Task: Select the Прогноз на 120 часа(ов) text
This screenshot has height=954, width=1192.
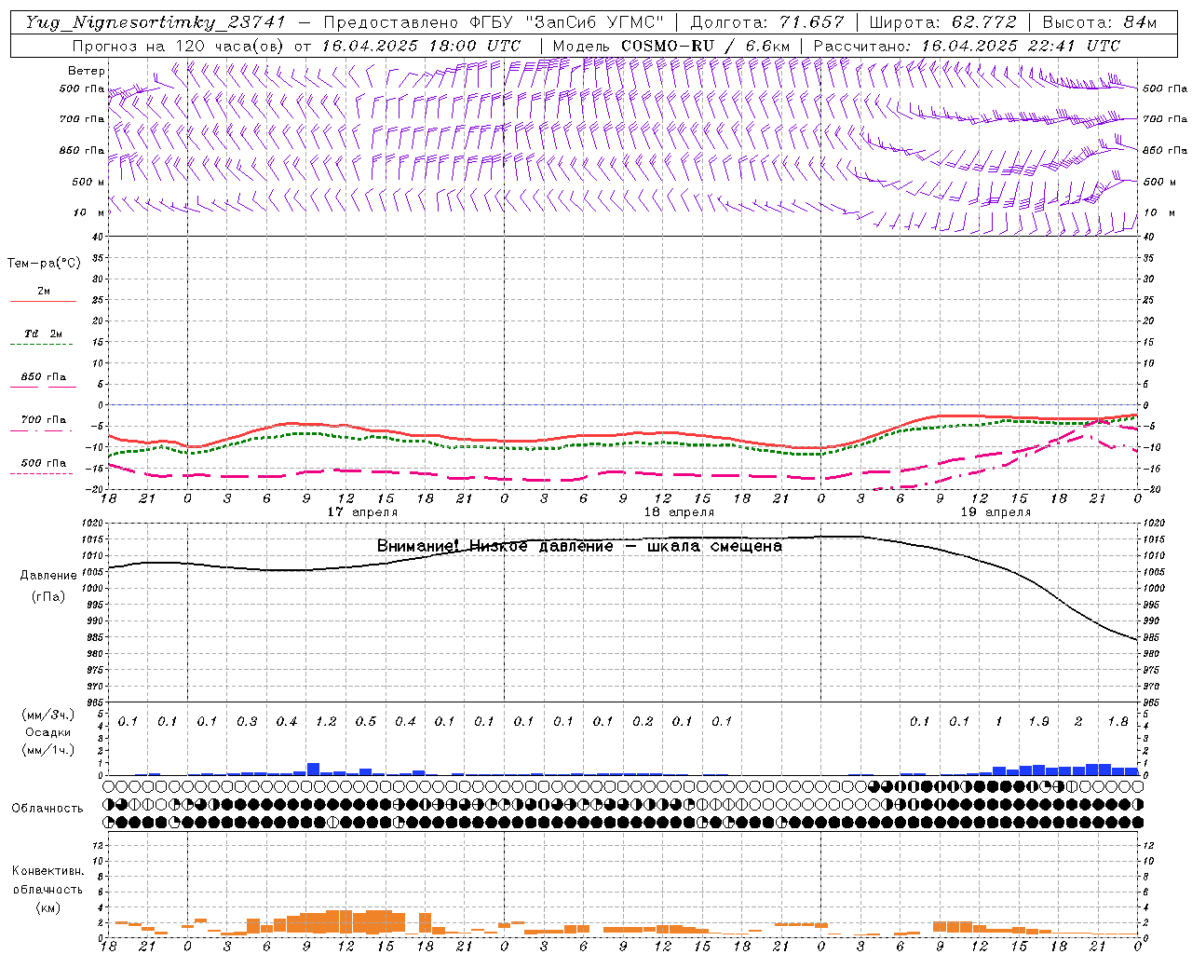Action: click(178, 46)
